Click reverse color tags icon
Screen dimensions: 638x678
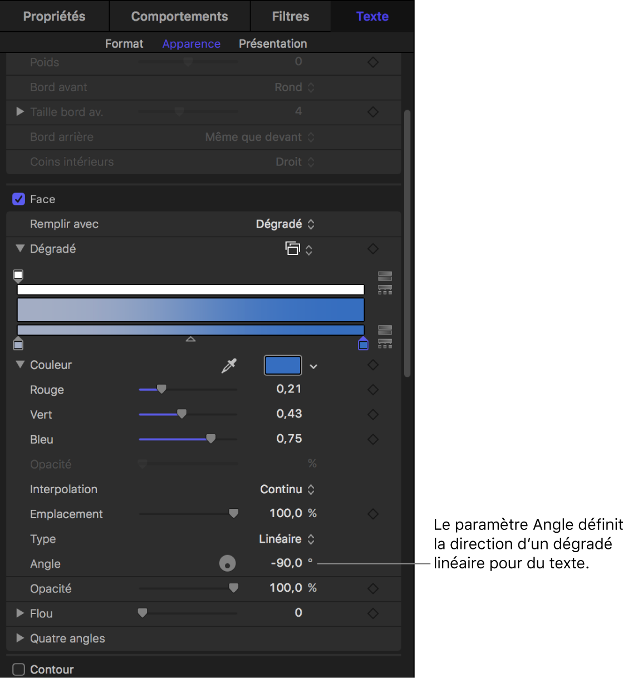pyautogui.click(x=385, y=330)
